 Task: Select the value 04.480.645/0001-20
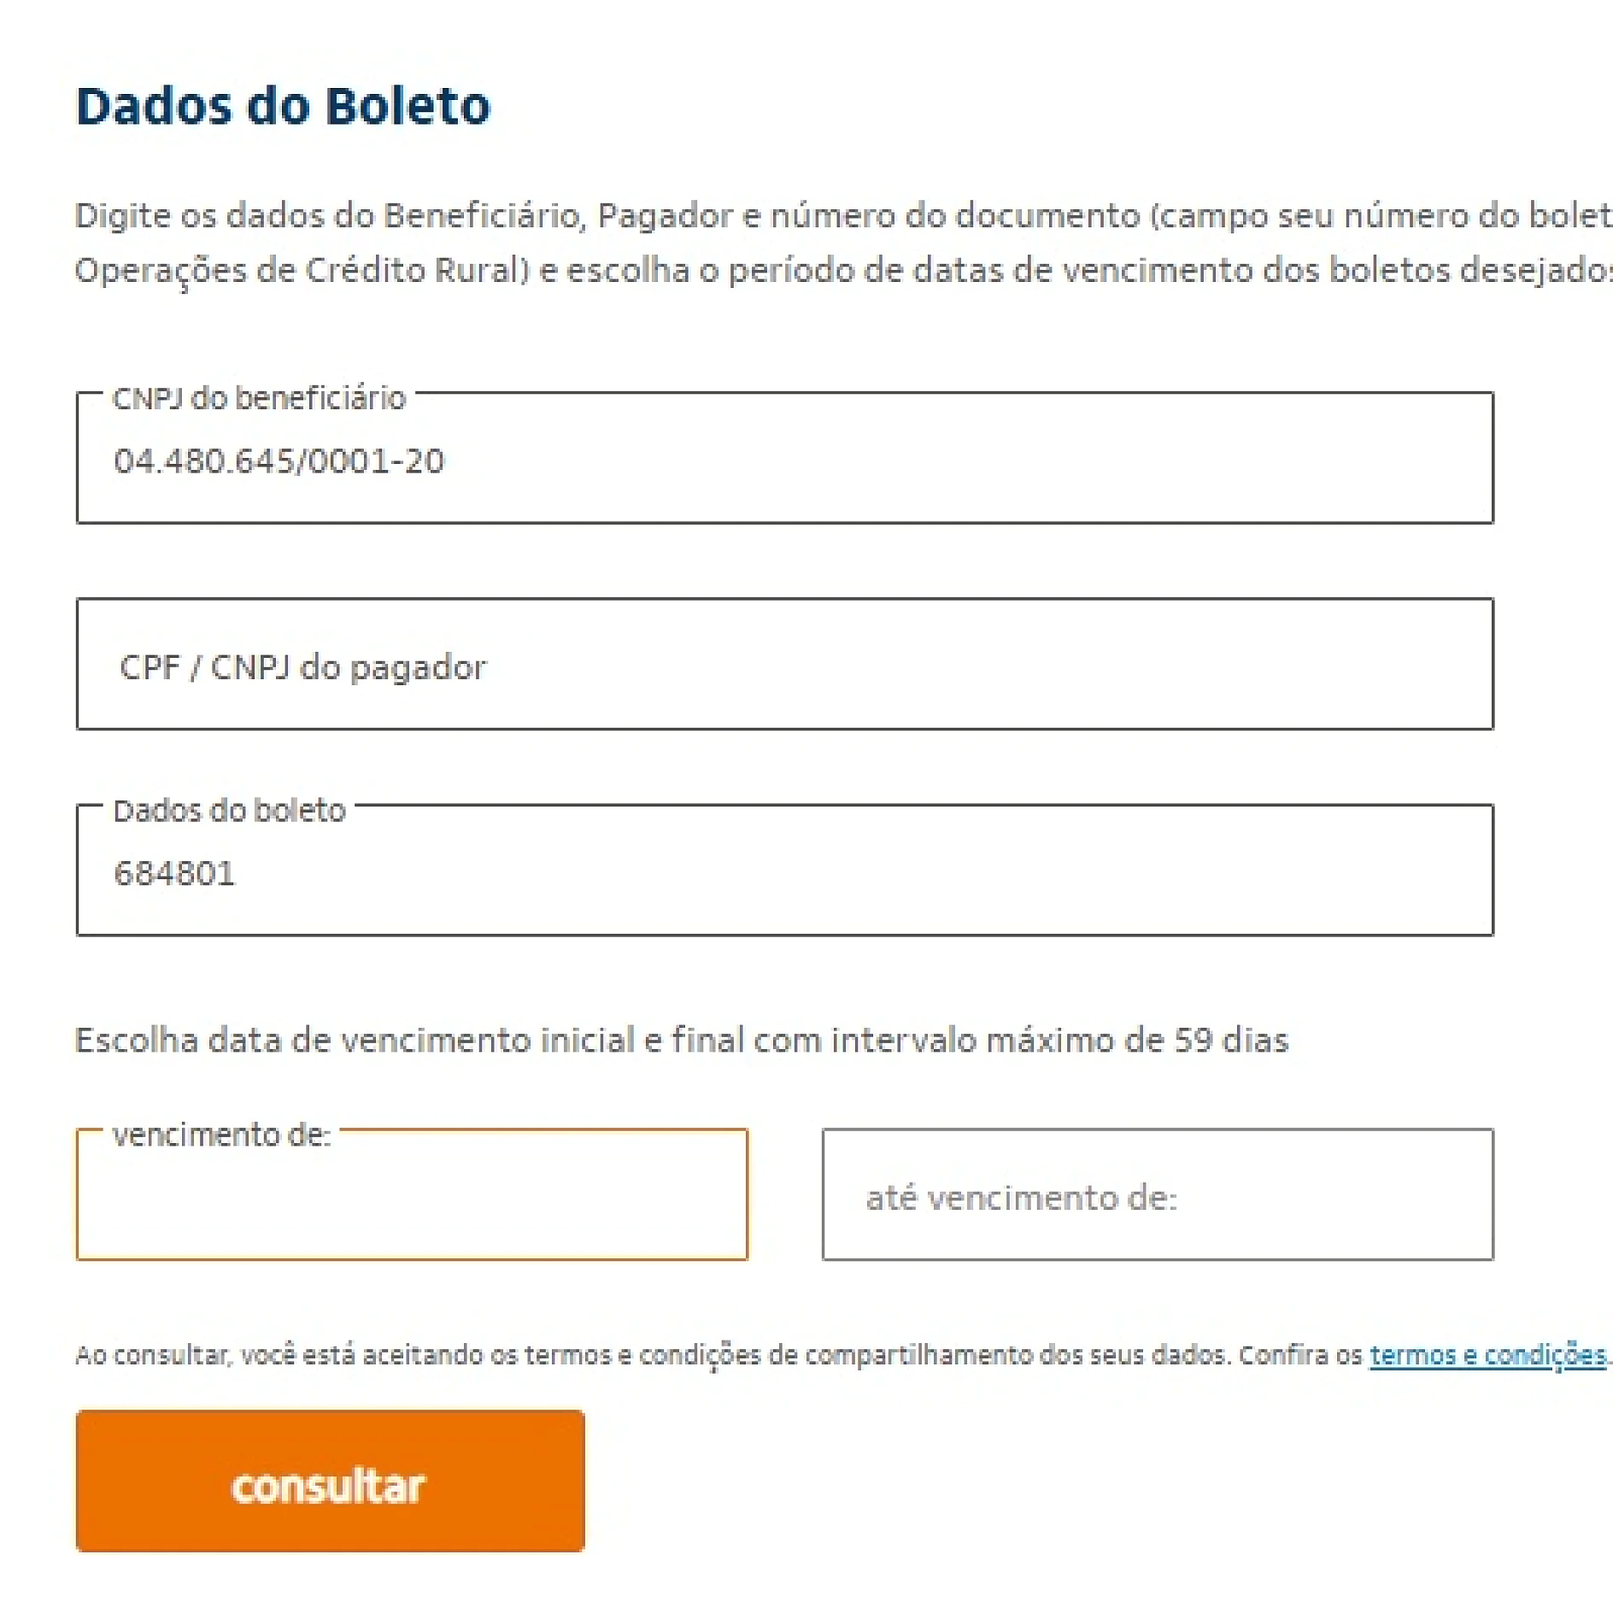point(280,461)
